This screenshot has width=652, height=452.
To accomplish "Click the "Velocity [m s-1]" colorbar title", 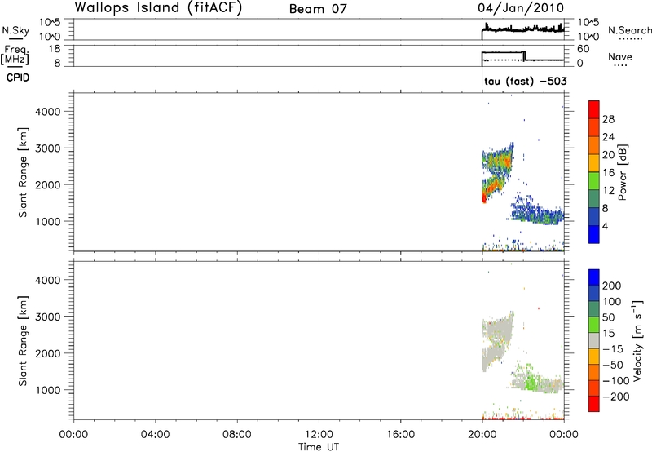I will [637, 340].
